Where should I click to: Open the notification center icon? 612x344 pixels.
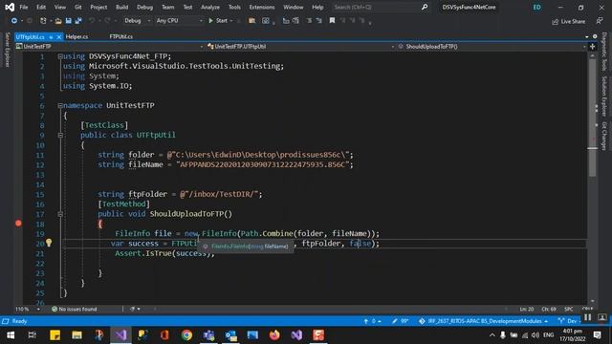click(597, 335)
